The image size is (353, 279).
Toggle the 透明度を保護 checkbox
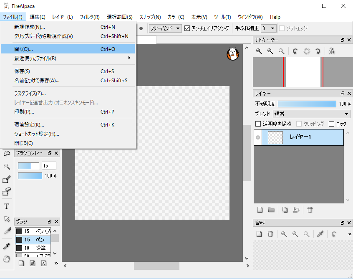[x=258, y=124]
